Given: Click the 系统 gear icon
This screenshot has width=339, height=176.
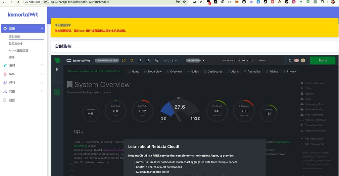Looking at the screenshot, I should (5, 29).
